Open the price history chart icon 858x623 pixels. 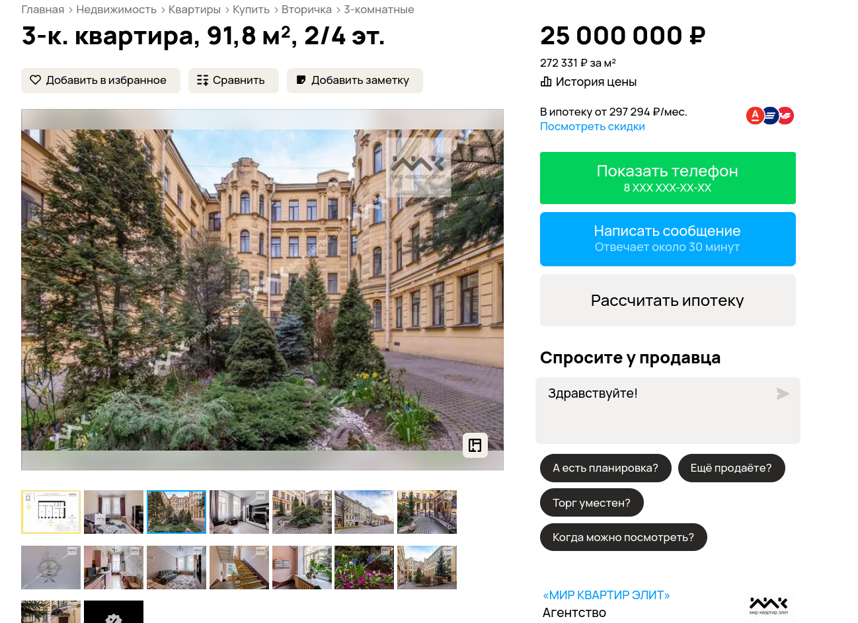(546, 82)
